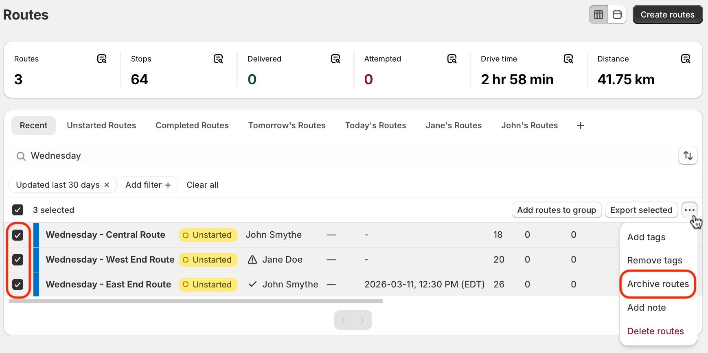Add a new view tab with plus
Viewport: 708px width, 353px height.
point(581,125)
